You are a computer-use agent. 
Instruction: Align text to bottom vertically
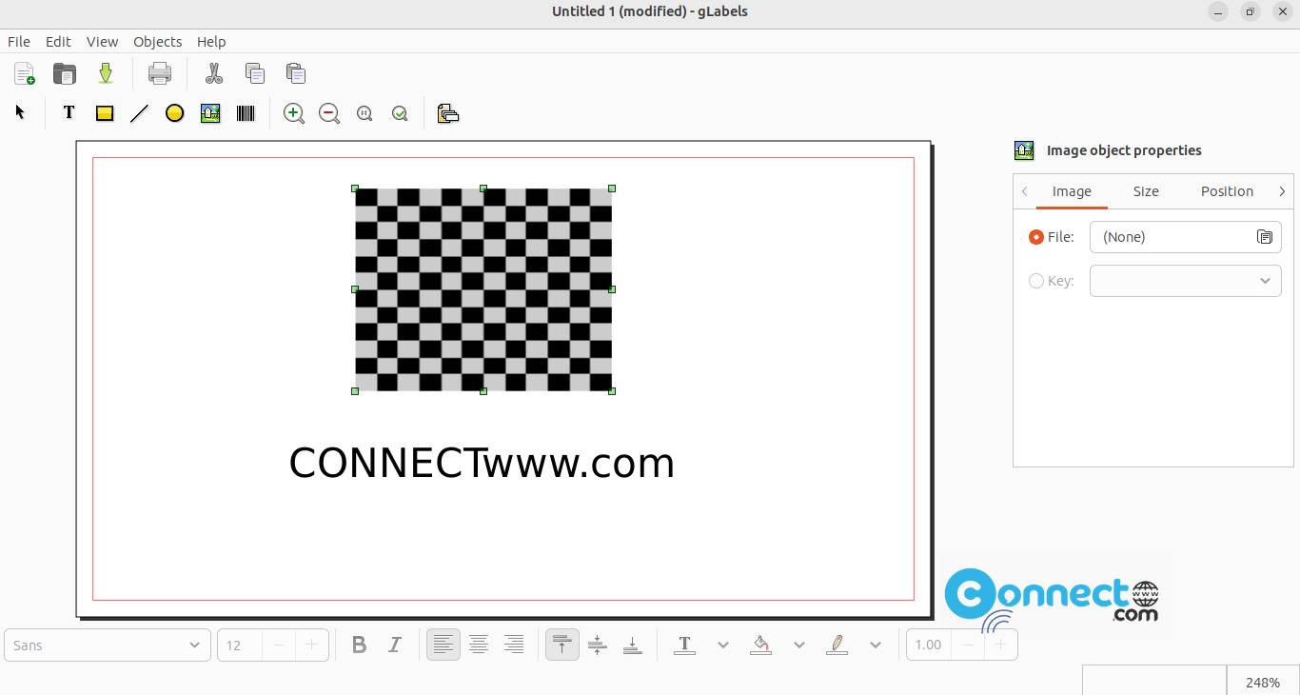coord(633,645)
